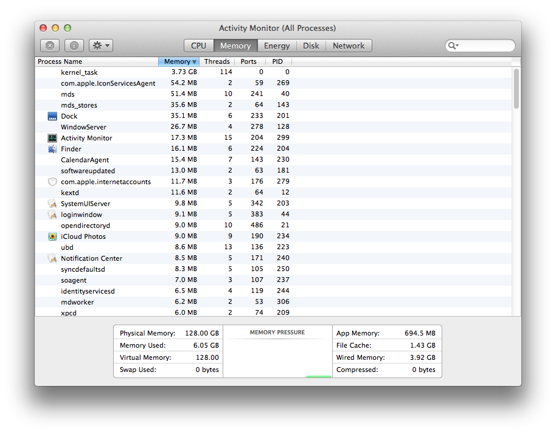Switch to the CPU tab
556x434 pixels.
[198, 46]
